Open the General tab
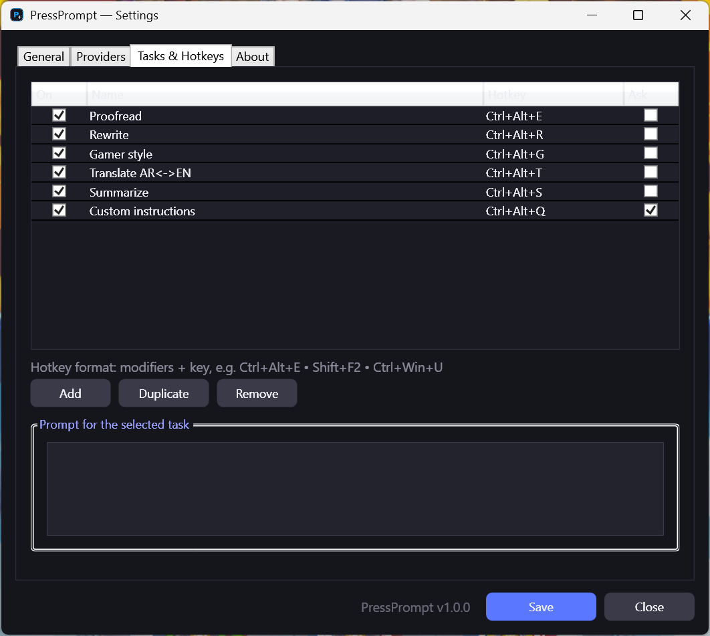This screenshot has height=636, width=710. coord(43,57)
